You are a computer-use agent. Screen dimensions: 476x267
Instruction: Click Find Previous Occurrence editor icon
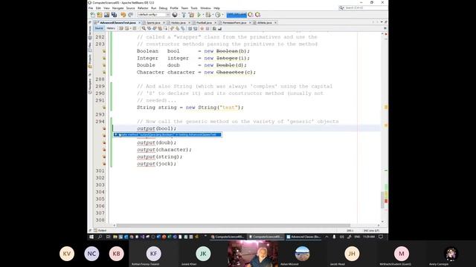pos(149,28)
